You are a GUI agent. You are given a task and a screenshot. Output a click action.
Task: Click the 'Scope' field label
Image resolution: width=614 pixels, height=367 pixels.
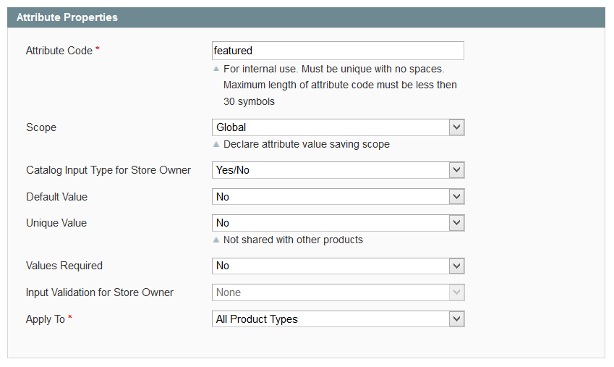click(x=41, y=127)
